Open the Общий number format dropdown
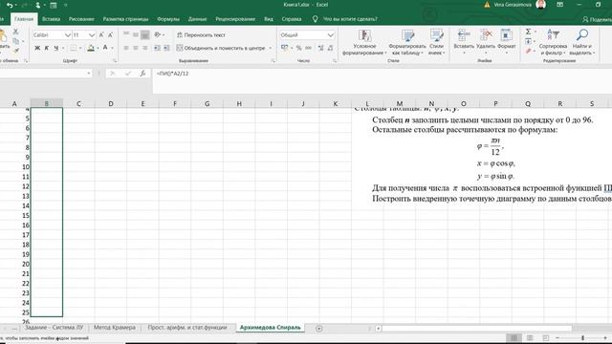Viewport: 612px width, 344px height. (331, 35)
